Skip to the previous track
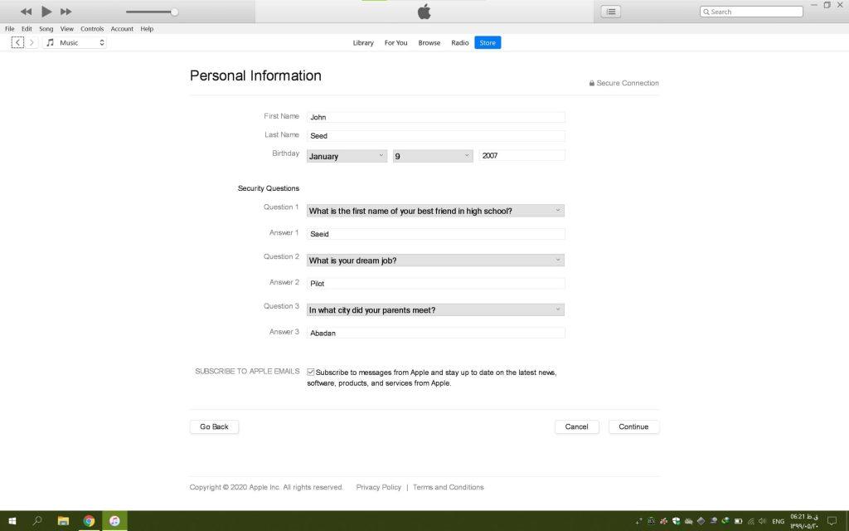The width and height of the screenshot is (849, 531). tap(26, 12)
